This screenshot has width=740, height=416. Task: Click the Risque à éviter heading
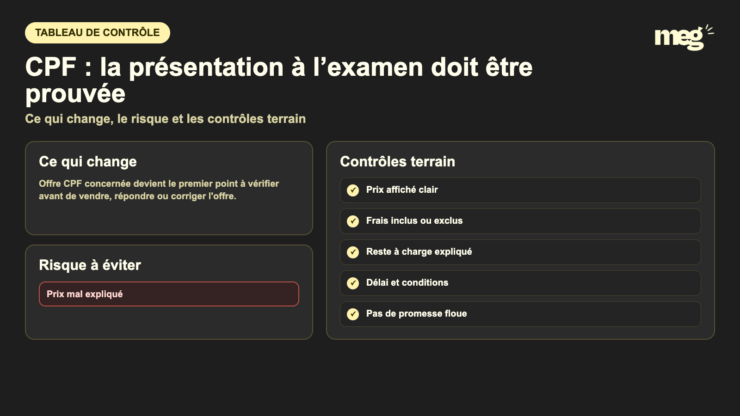90,265
